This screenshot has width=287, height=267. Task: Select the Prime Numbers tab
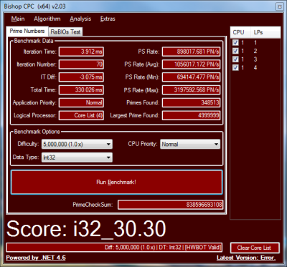tap(27, 31)
